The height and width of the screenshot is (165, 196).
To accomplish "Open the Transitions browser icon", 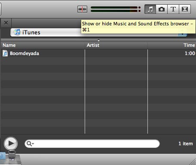I will (x=185, y=9).
